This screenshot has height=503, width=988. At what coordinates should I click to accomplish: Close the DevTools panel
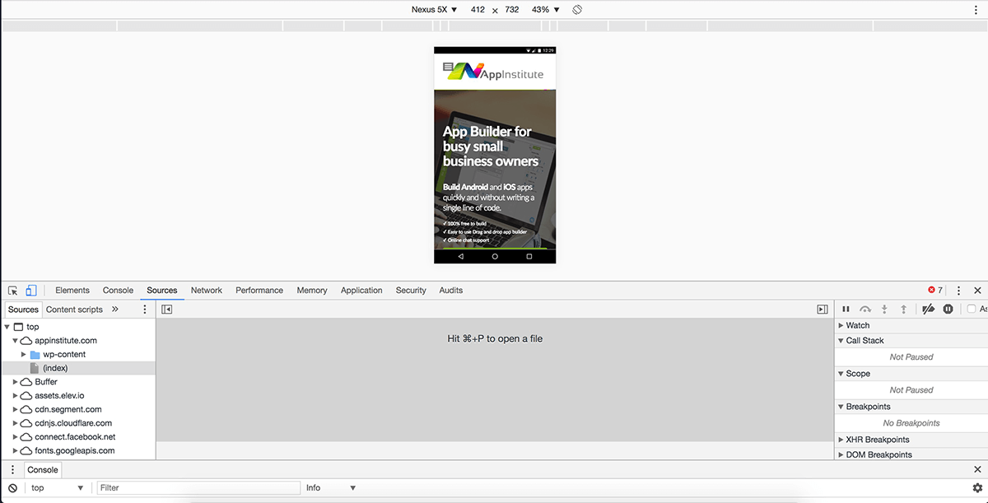coord(977,291)
